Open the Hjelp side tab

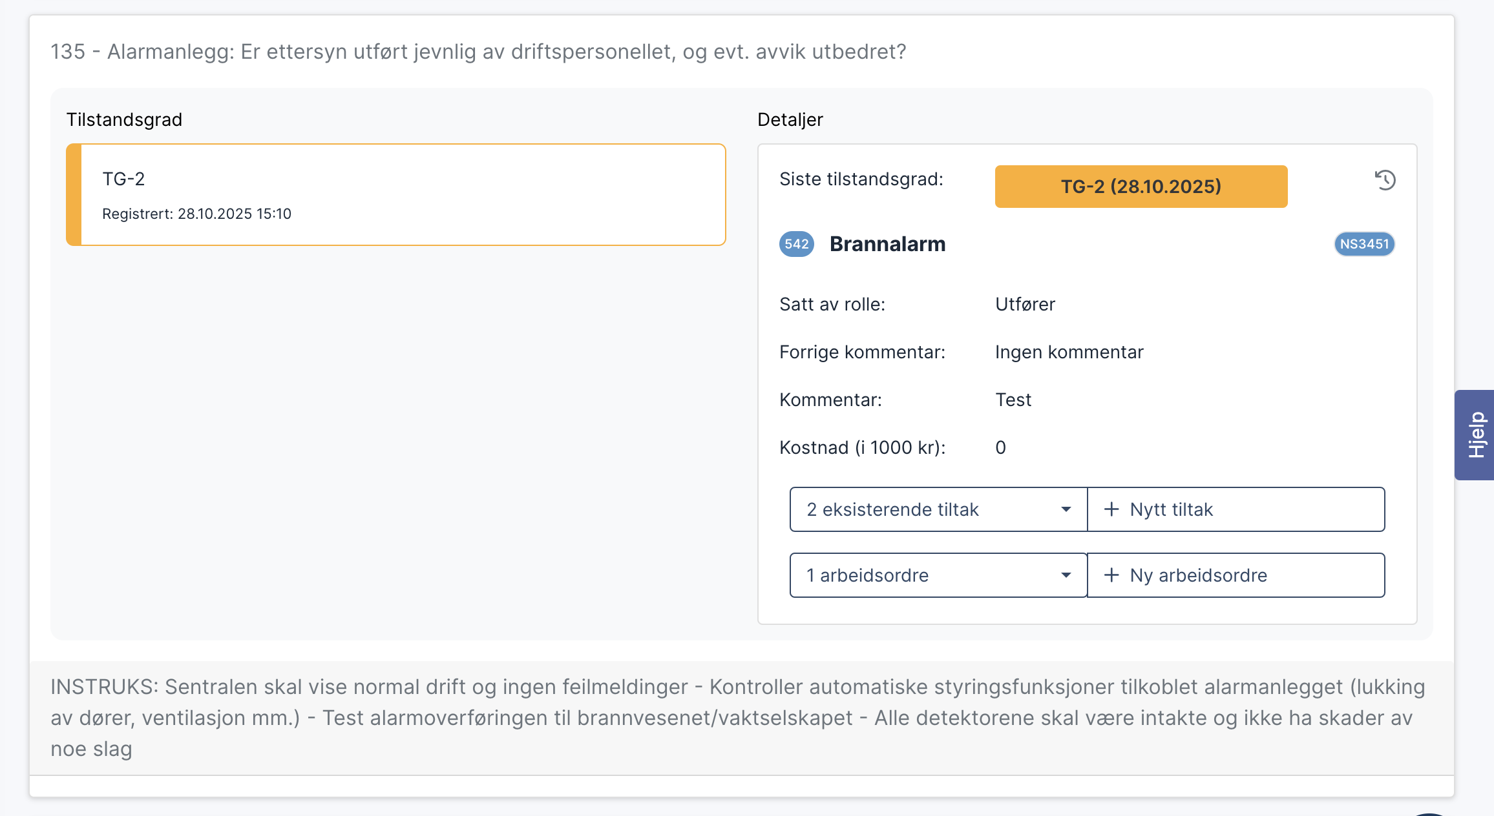coord(1476,434)
